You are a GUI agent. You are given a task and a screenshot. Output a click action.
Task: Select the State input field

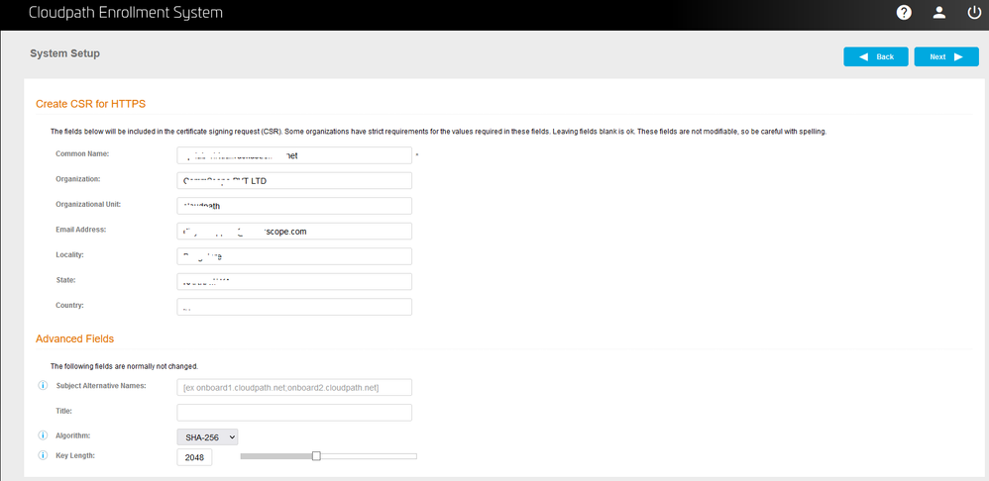click(x=294, y=281)
